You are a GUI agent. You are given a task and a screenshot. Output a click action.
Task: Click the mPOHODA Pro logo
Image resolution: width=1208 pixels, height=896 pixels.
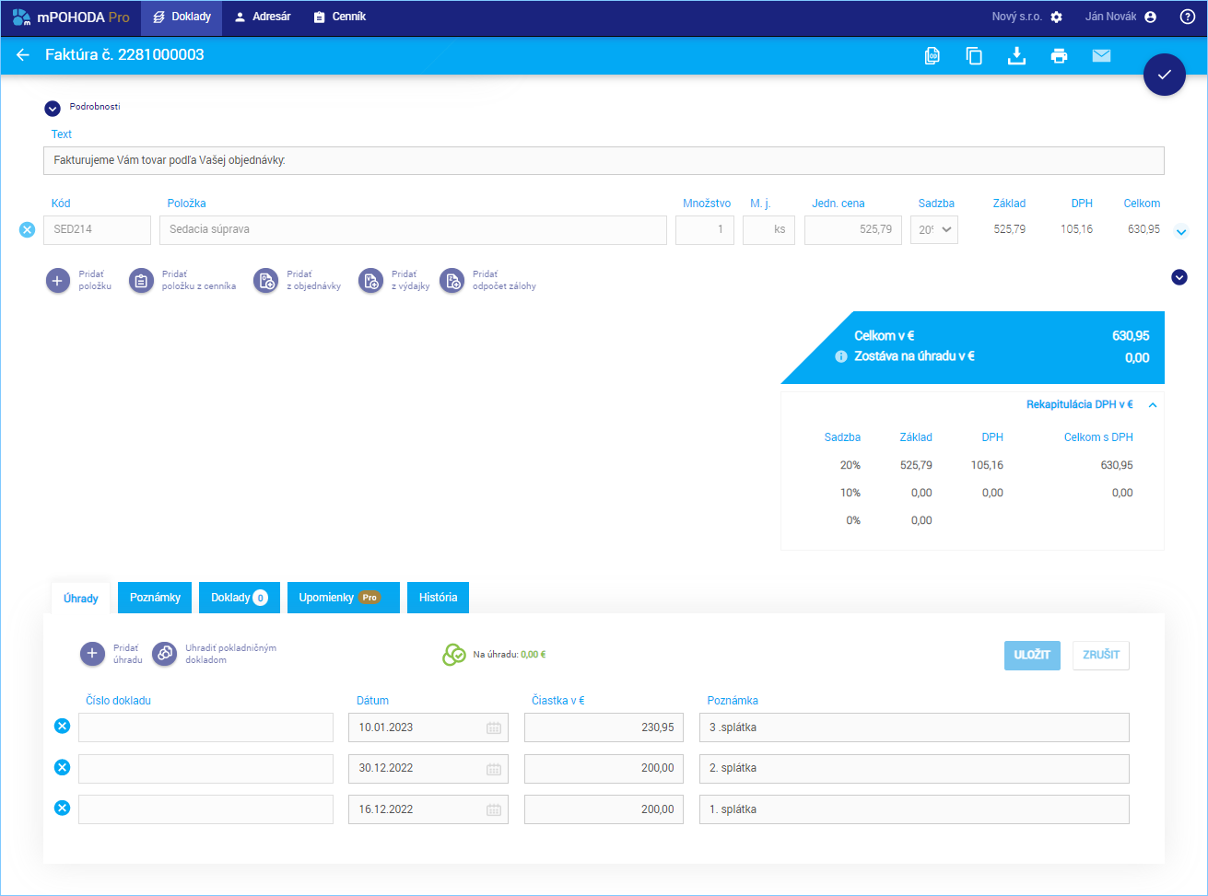71,17
